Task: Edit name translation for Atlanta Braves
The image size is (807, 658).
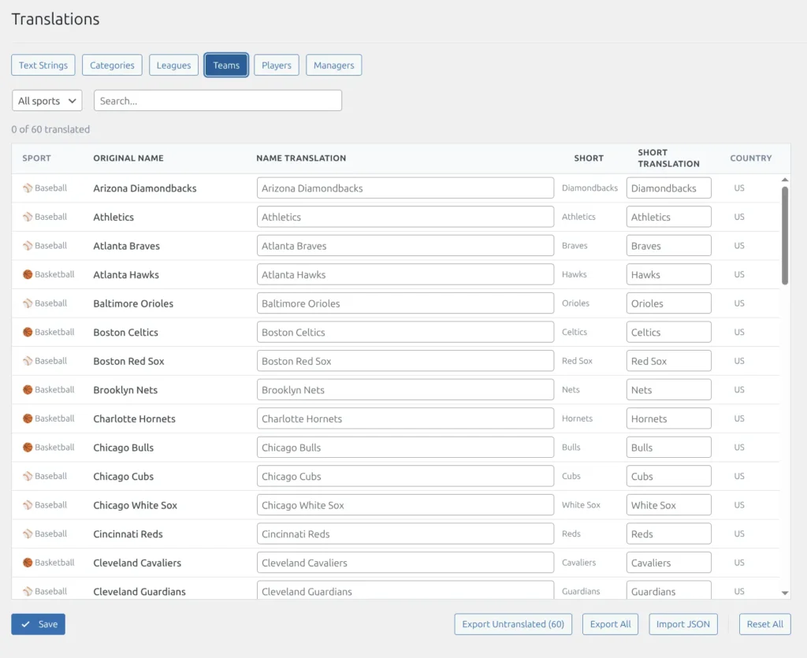Action: pyautogui.click(x=406, y=246)
